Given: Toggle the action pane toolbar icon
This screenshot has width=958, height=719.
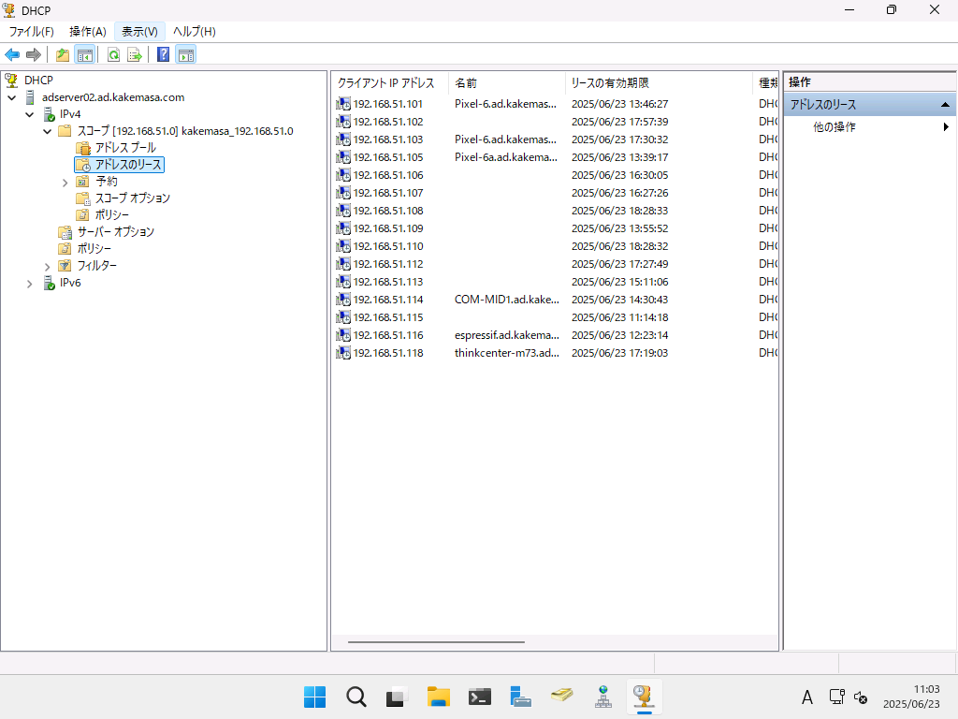Looking at the screenshot, I should pyautogui.click(x=186, y=55).
